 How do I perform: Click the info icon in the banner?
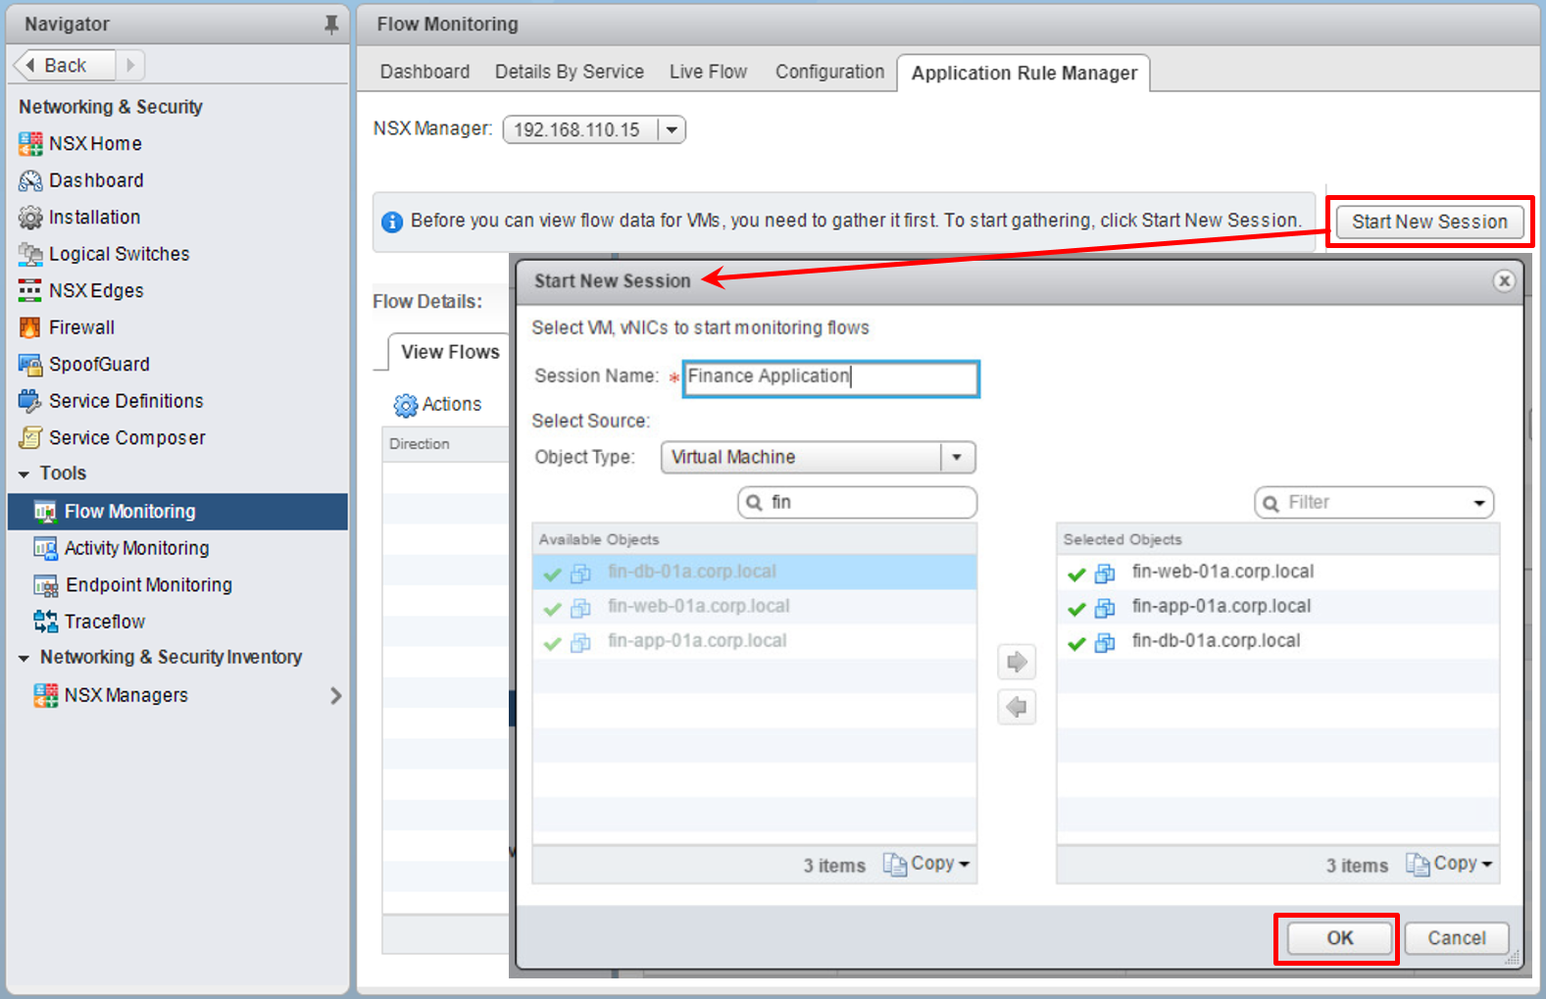click(392, 222)
